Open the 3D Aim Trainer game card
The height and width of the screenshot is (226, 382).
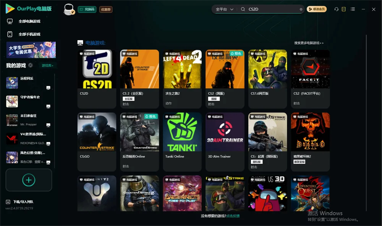click(x=225, y=142)
